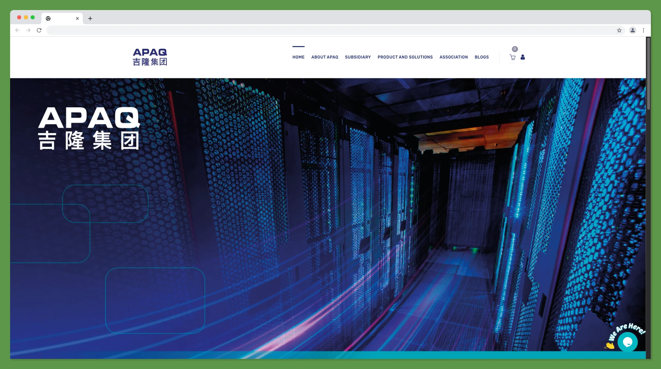Click inside the address bar
The image size is (661, 369).
[x=202, y=30]
